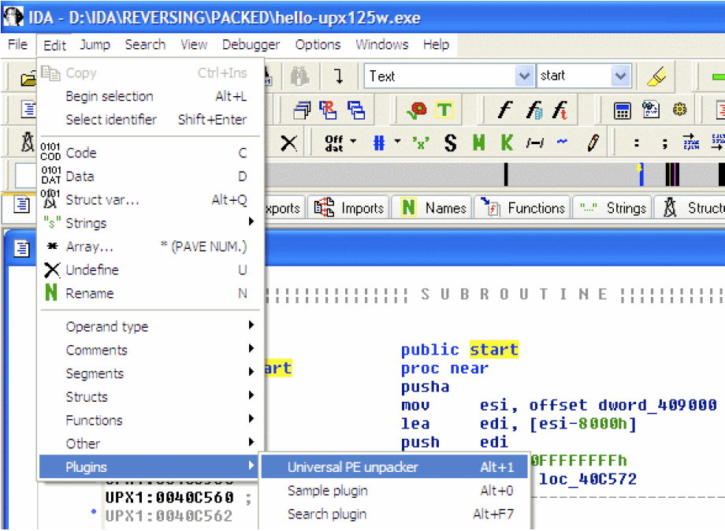The image size is (725, 531).
Task: Choose Rename menu entry
Action: tap(151, 293)
